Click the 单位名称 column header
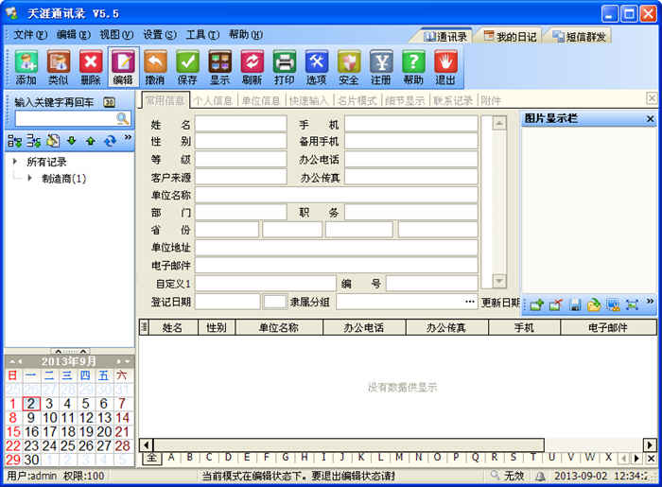The height and width of the screenshot is (487, 662). coord(279,327)
